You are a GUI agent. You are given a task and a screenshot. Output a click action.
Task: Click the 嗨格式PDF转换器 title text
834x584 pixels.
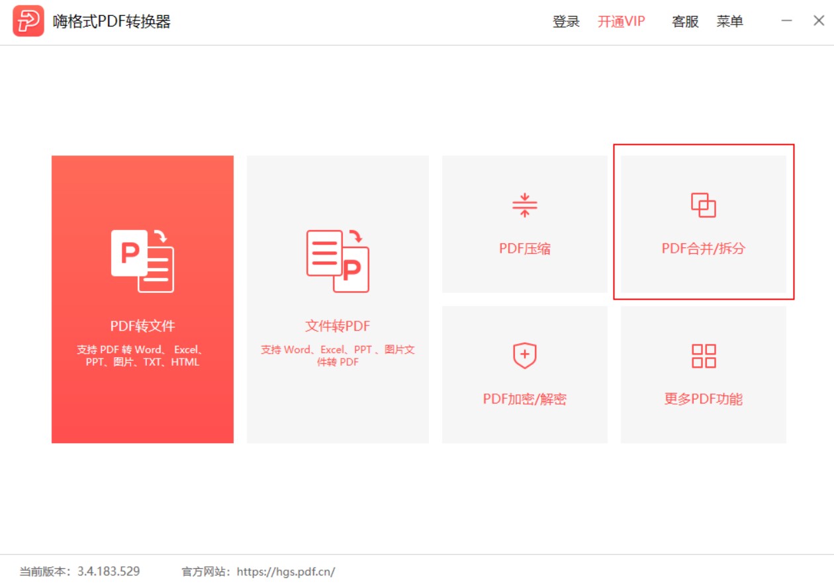tap(112, 21)
